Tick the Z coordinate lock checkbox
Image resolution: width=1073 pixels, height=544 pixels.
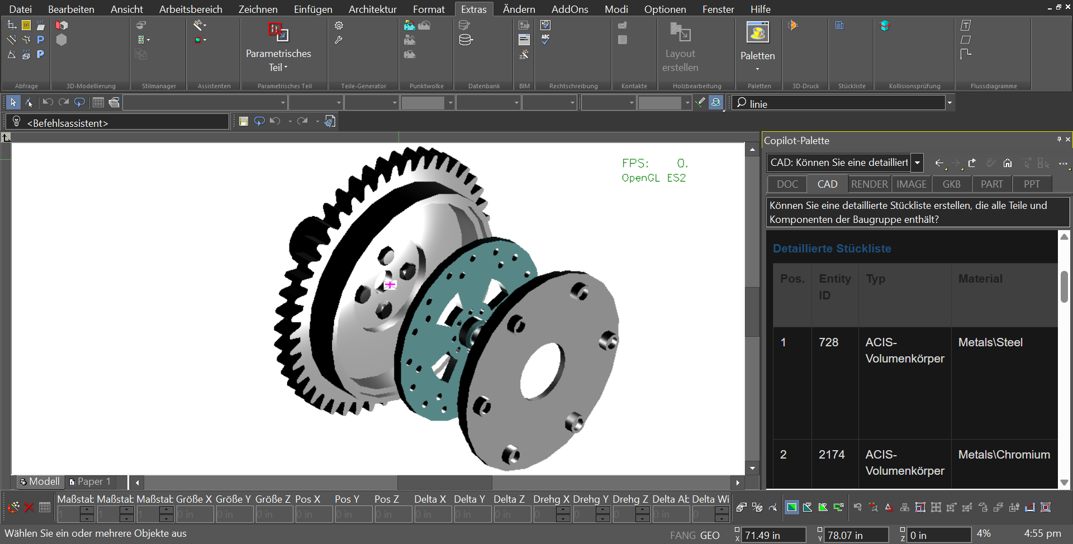(x=903, y=531)
